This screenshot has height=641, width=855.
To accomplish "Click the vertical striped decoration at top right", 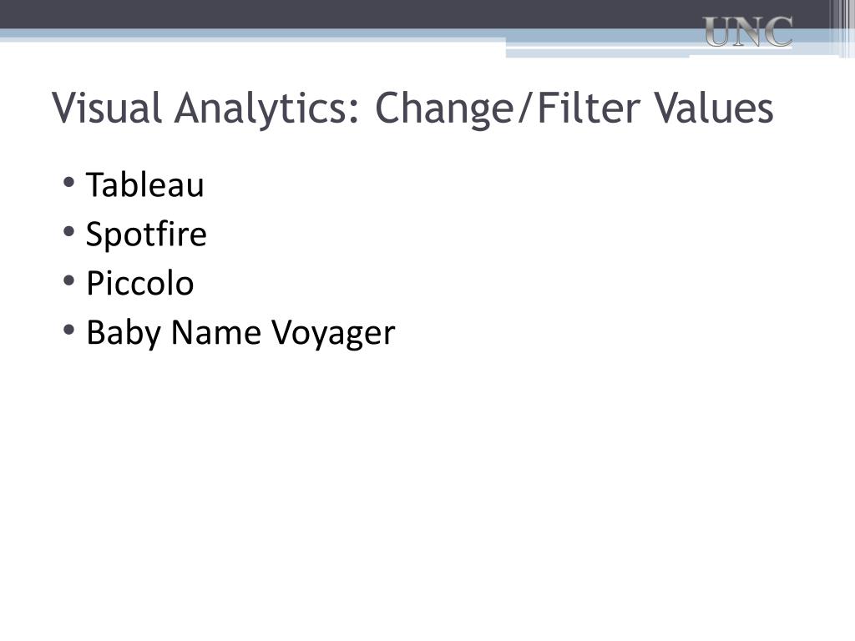I will click(x=842, y=28).
